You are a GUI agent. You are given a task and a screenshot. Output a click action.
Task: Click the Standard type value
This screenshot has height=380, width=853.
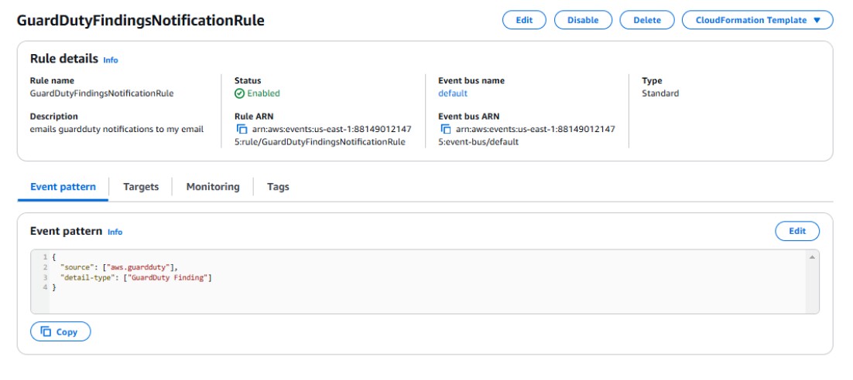coord(660,93)
